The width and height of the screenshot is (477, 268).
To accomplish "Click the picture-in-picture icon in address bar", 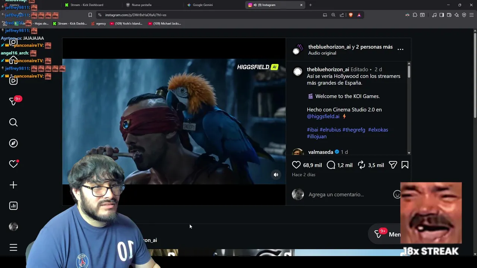I will pos(325,15).
